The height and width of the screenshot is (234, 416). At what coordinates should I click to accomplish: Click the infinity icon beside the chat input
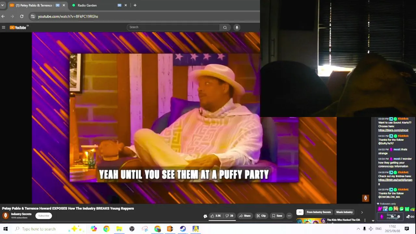[412, 217]
